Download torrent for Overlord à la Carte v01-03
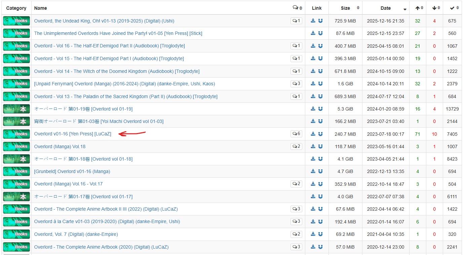The height and width of the screenshot is (255, 466). click(313, 221)
